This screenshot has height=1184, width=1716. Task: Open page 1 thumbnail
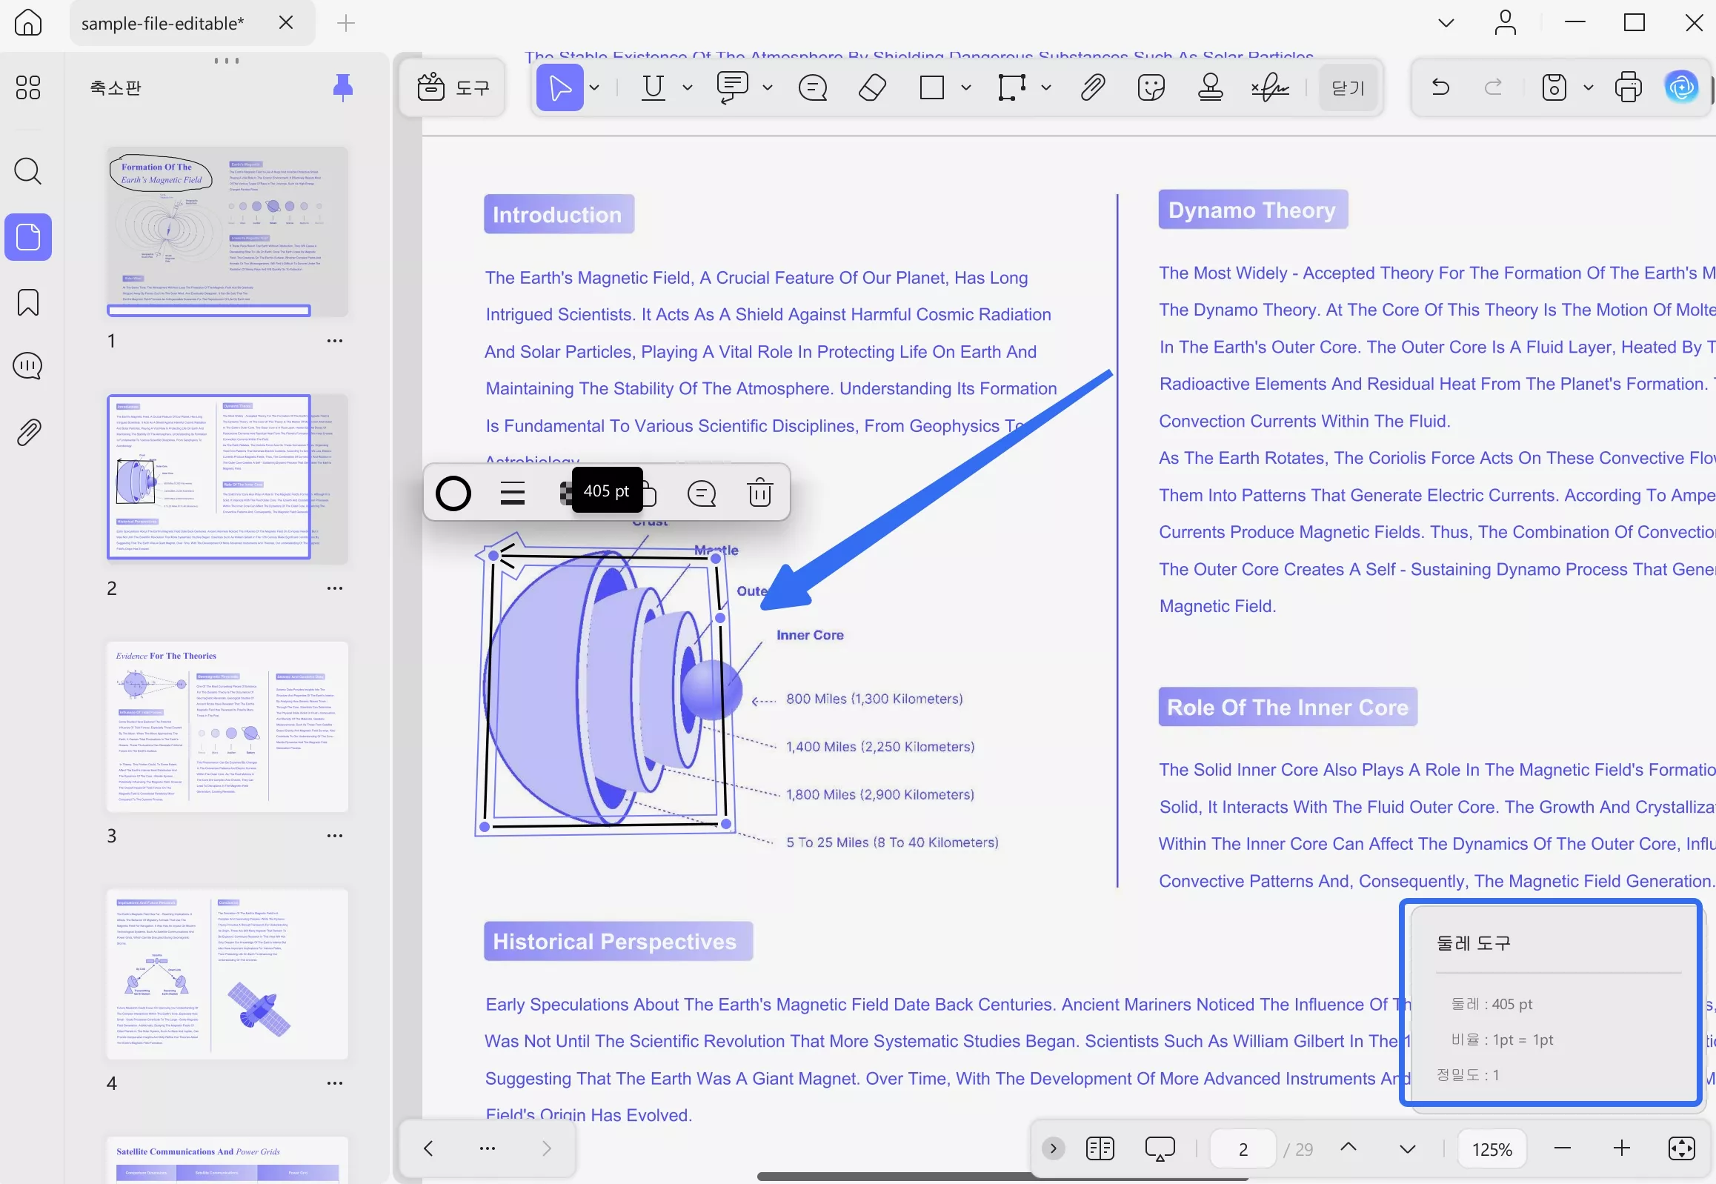(x=227, y=231)
